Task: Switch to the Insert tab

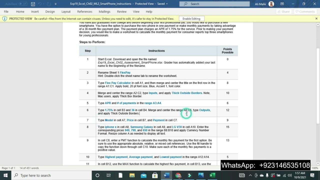Action: tap(35, 11)
